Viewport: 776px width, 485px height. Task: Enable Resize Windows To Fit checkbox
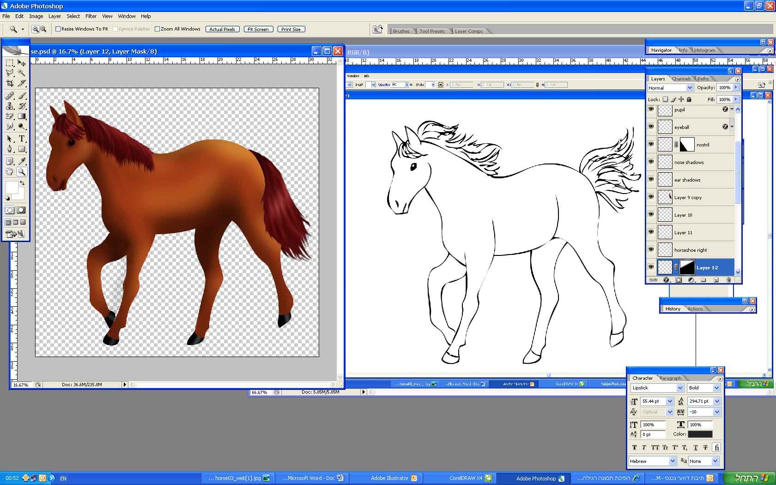pos(58,29)
